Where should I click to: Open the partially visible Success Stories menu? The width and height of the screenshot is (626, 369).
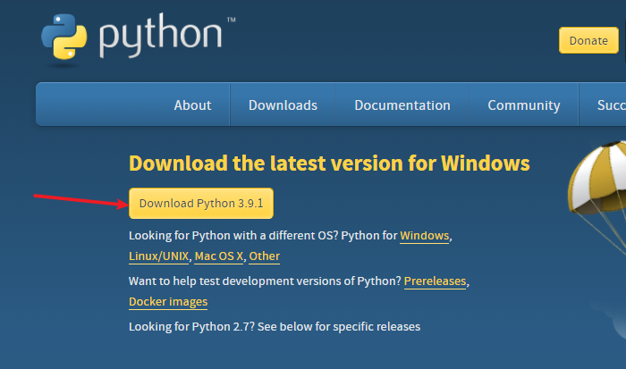611,105
